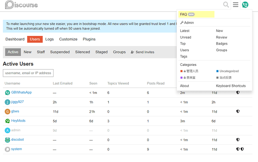Switch to Customize admin tab

[68, 39]
